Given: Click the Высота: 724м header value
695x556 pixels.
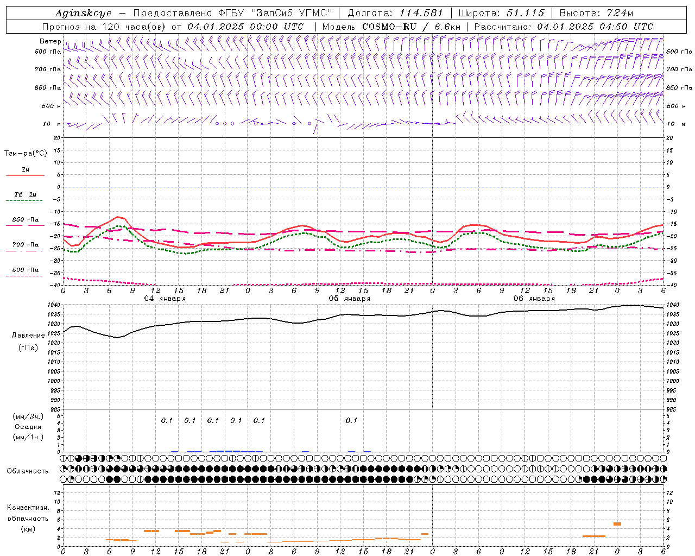Looking at the screenshot, I should [x=596, y=13].
